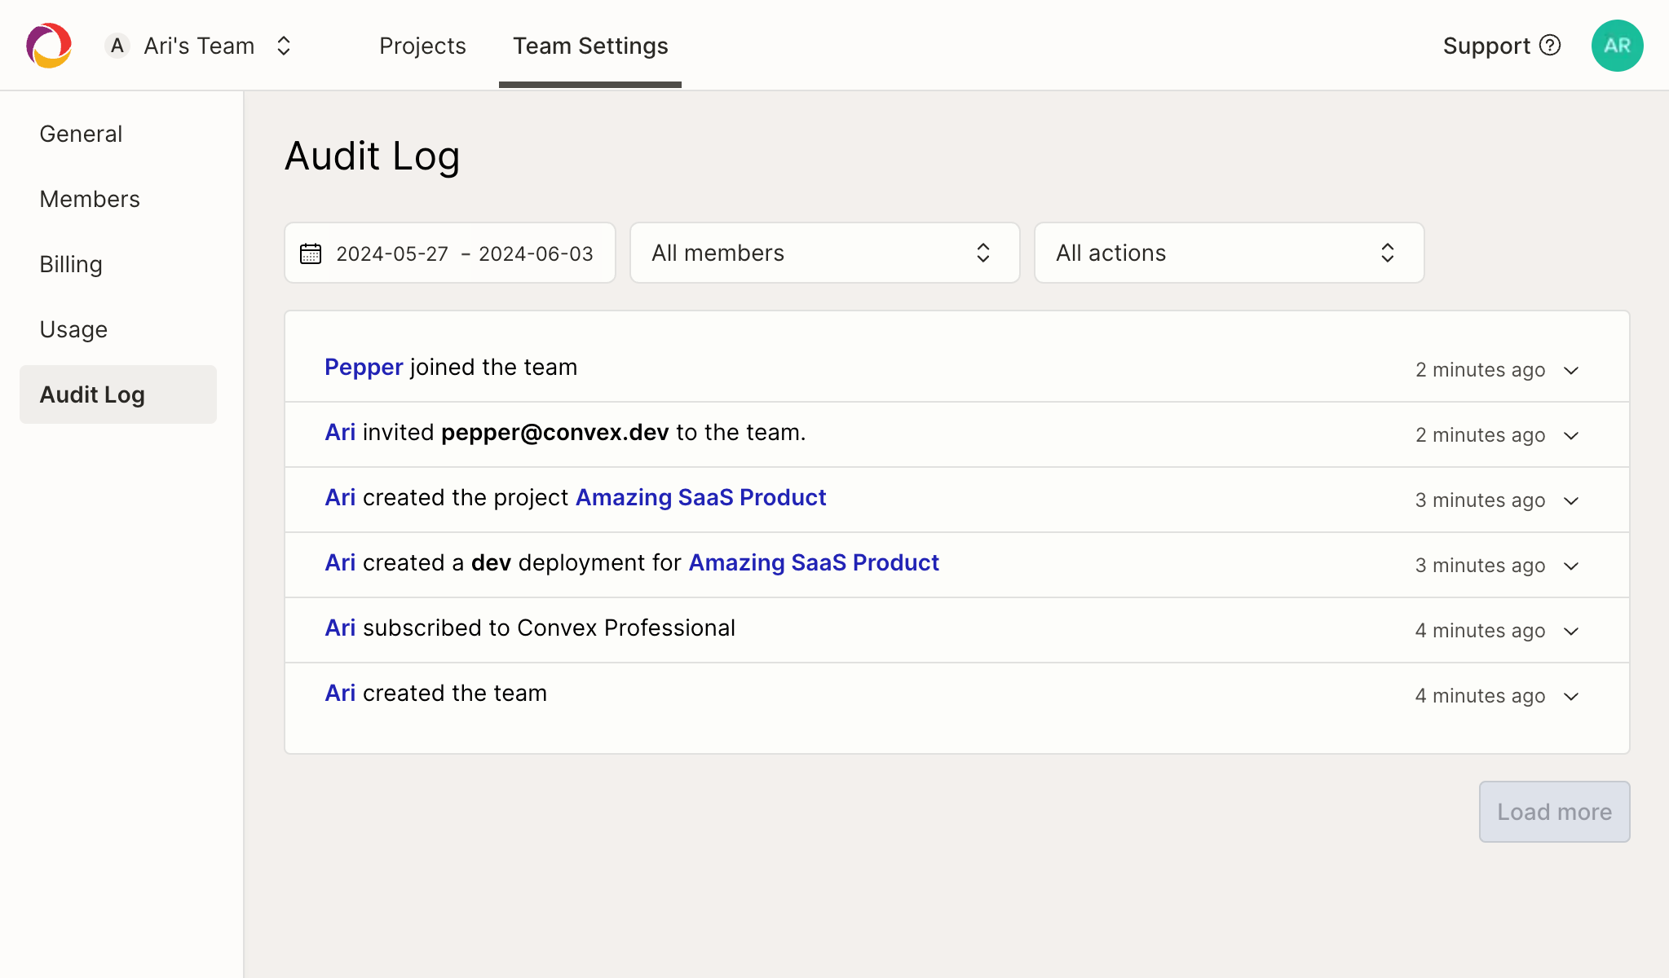Click the AR user avatar icon
The width and height of the screenshot is (1669, 978).
pos(1618,46)
